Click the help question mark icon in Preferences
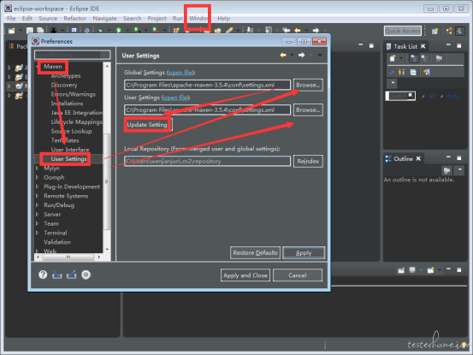473x355 pixels. click(43, 275)
